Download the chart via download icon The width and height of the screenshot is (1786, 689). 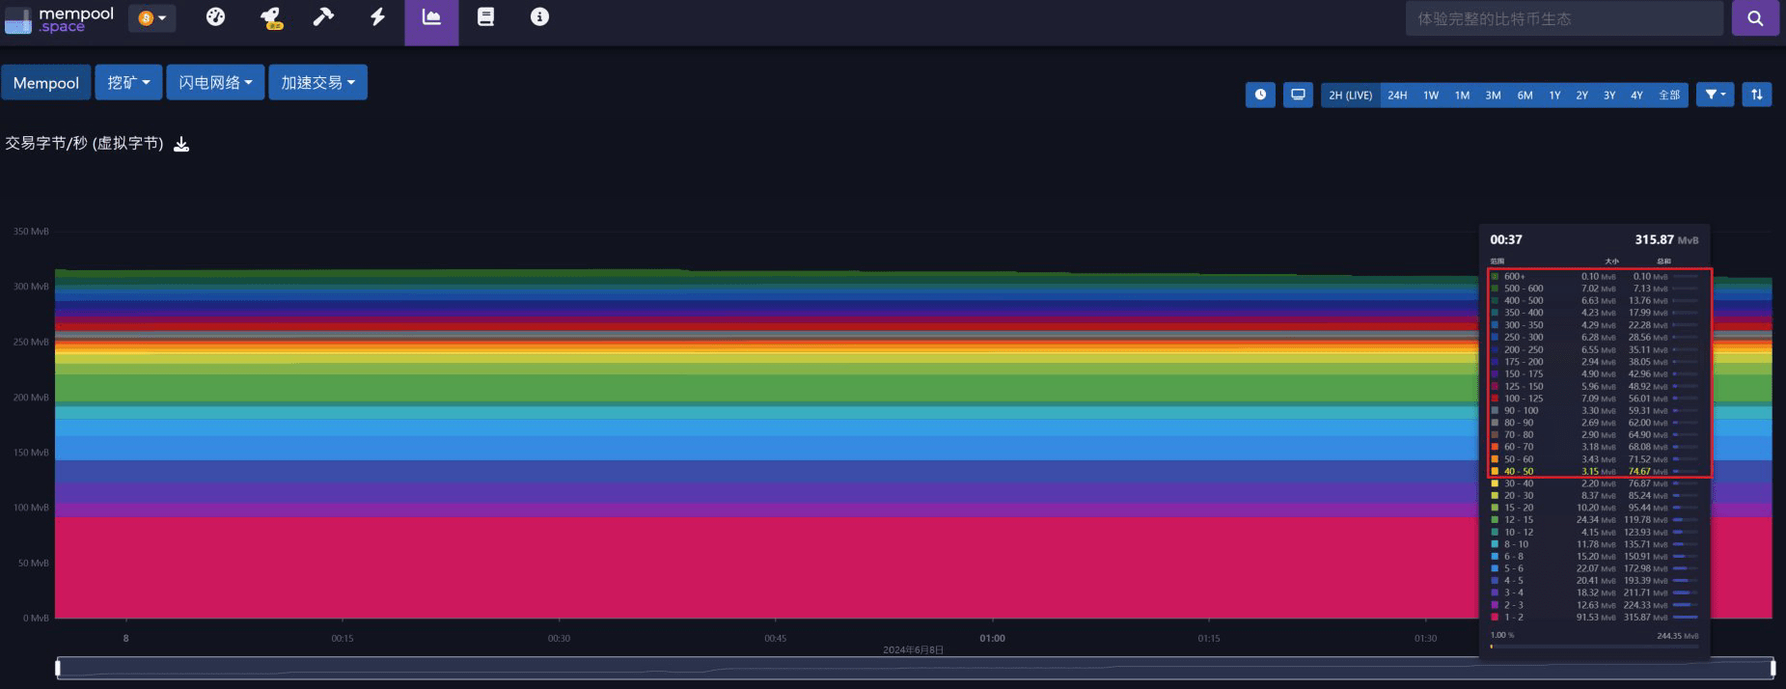click(x=181, y=144)
